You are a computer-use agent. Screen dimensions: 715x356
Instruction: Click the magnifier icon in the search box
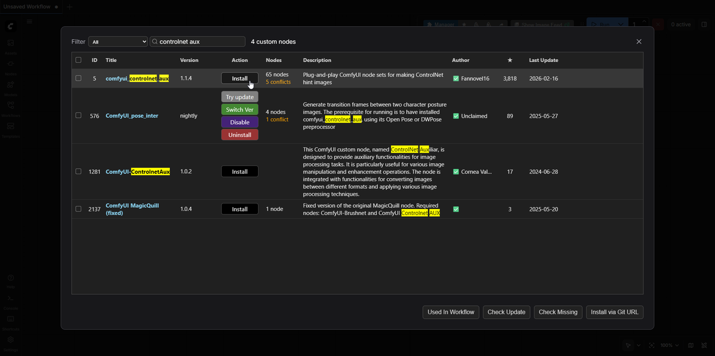(x=155, y=42)
